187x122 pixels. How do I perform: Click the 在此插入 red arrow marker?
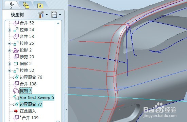[x=16, y=111]
